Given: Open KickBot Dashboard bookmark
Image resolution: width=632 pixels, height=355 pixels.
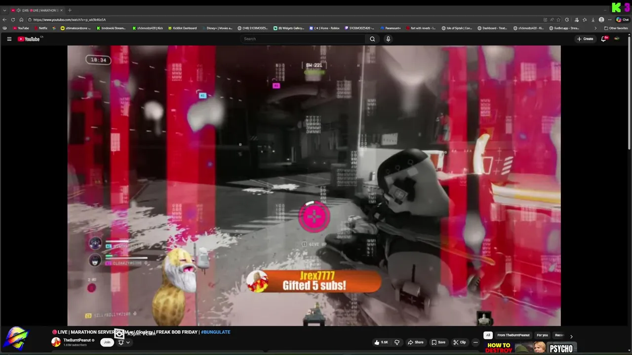Looking at the screenshot, I should (182, 28).
